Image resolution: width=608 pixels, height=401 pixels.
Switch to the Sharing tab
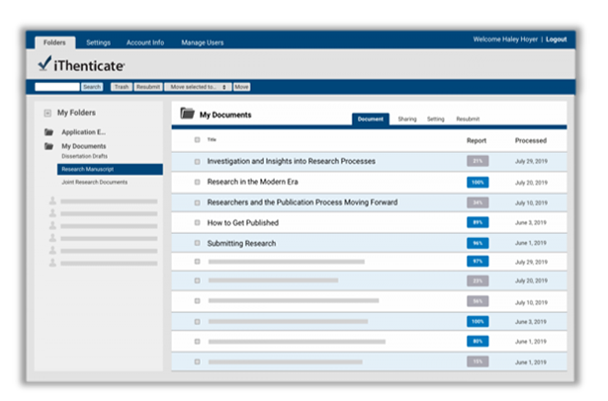tap(407, 119)
